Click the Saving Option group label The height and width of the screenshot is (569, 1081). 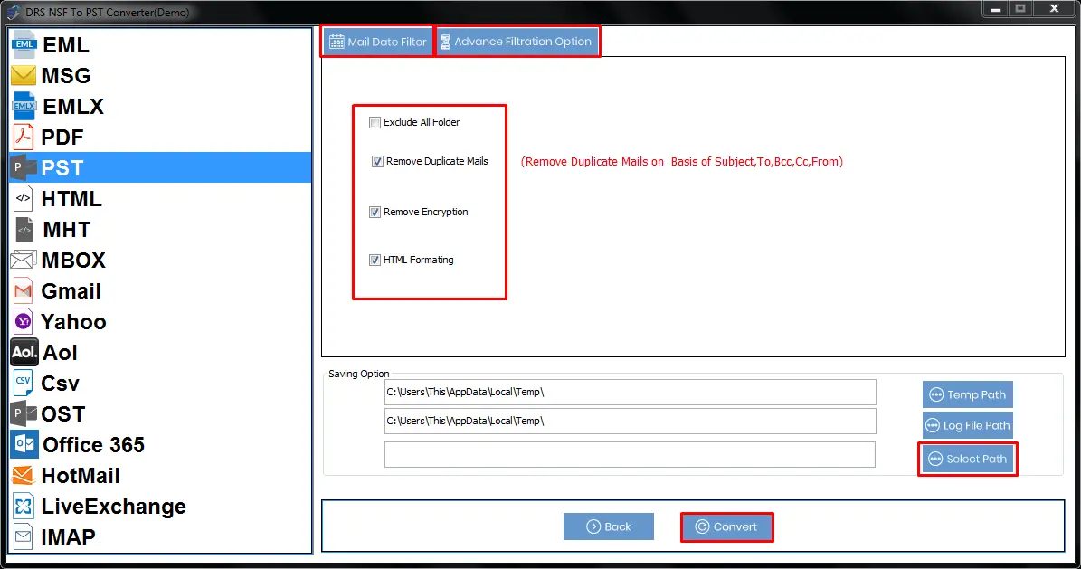pos(358,374)
